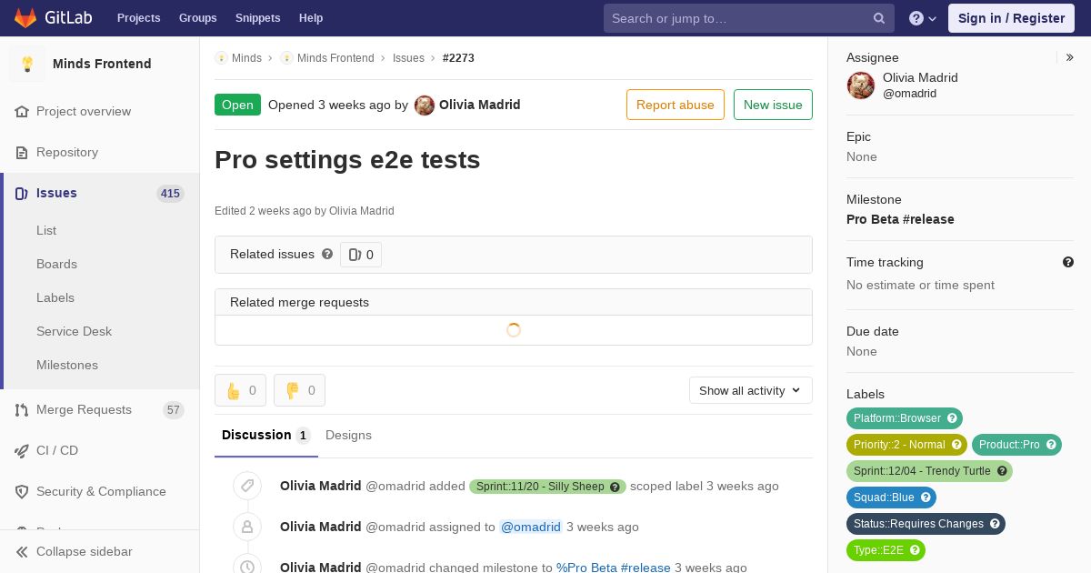Click the Minds Frontend sidebar project title
This screenshot has height=573, width=1091.
102,64
